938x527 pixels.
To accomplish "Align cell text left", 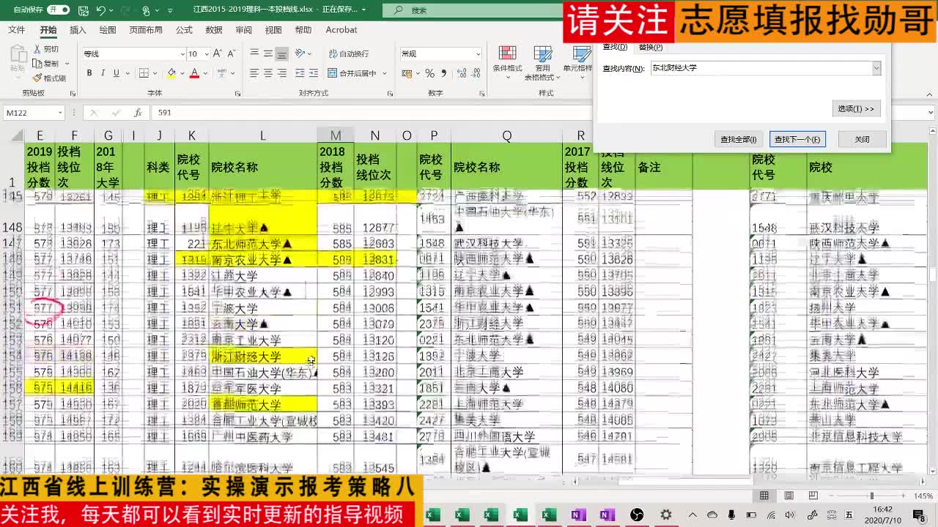I will point(254,73).
